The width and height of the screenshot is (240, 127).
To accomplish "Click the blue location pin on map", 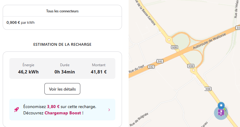I will pyautogui.click(x=221, y=105).
